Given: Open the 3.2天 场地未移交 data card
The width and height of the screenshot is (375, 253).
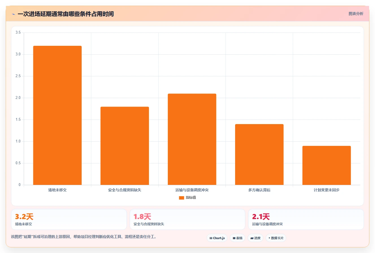Looking at the screenshot, I should 69,219.
